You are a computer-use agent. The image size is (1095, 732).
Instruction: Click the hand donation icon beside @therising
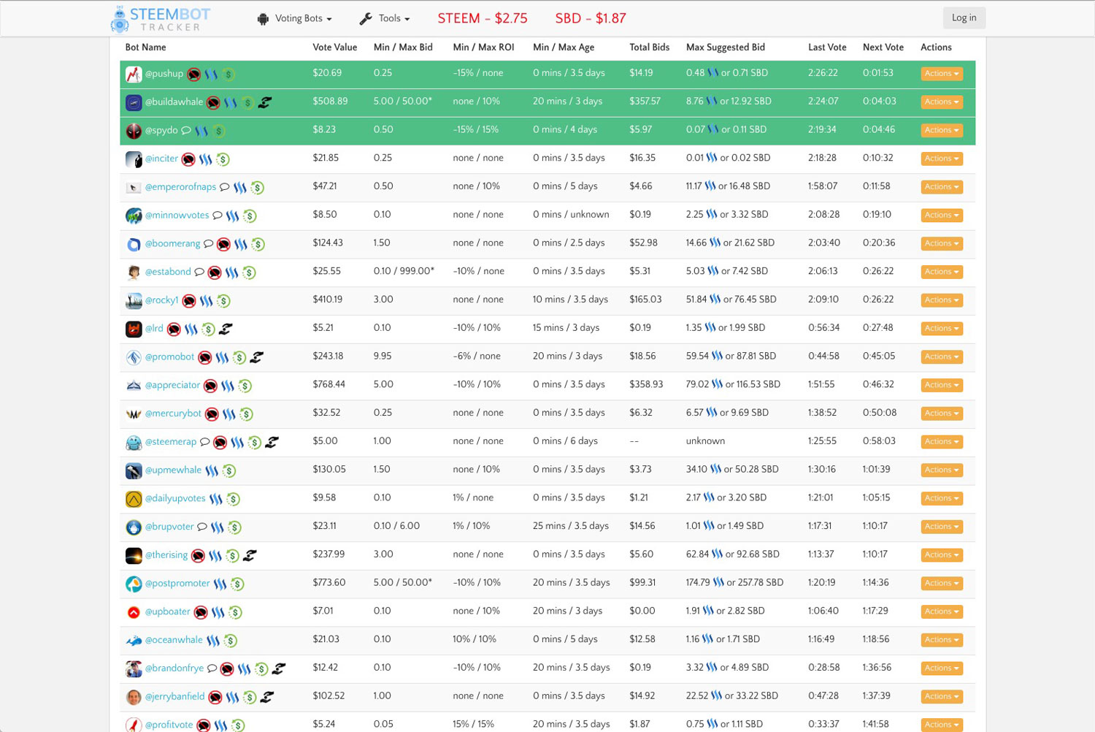pos(250,555)
